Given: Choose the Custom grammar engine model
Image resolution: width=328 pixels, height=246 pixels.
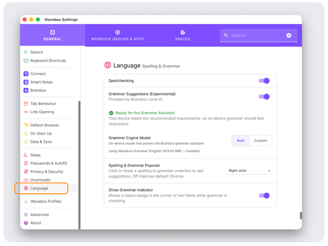Looking at the screenshot, I should pos(261,141).
